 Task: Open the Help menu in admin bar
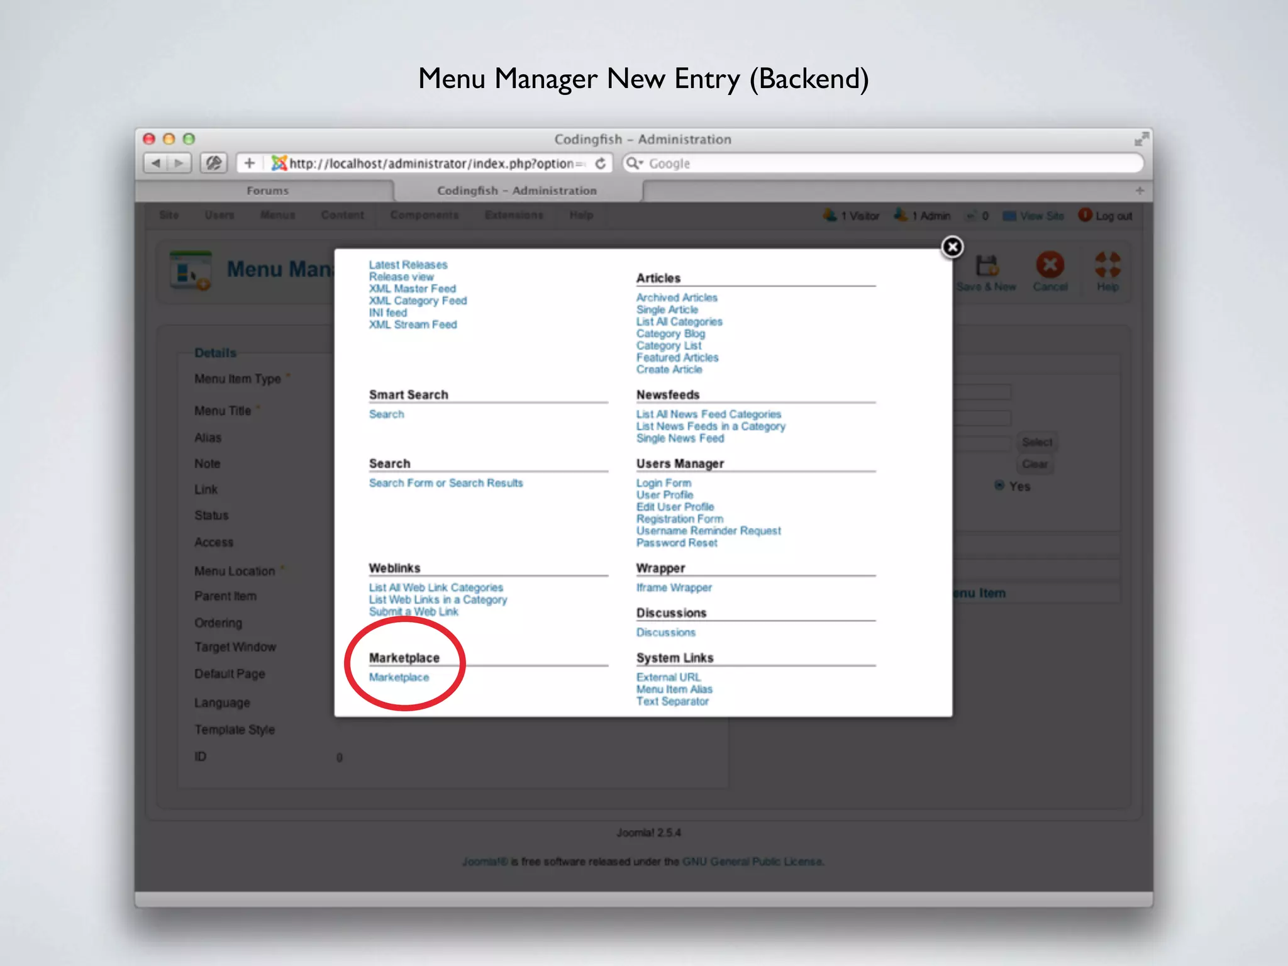click(581, 215)
